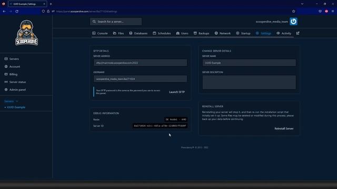
Task: Click the shield icon in the address bar
Action: [x=43, y=11]
